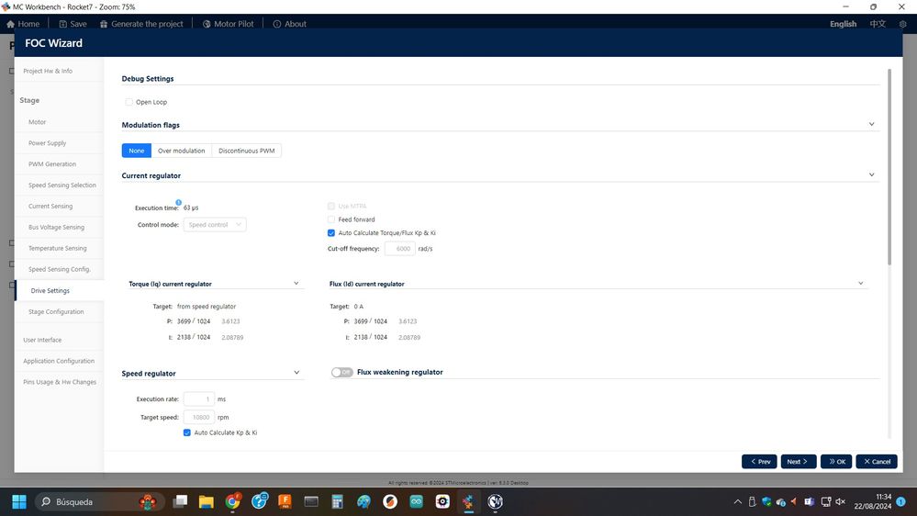Viewport: 917px width, 516px height.
Task: Open Speed Sensing Selection stage
Action: coord(62,185)
